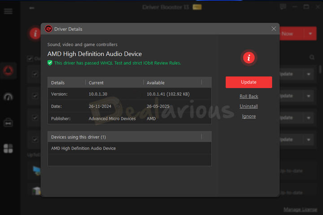Click the Uninstall link

[x=249, y=106]
